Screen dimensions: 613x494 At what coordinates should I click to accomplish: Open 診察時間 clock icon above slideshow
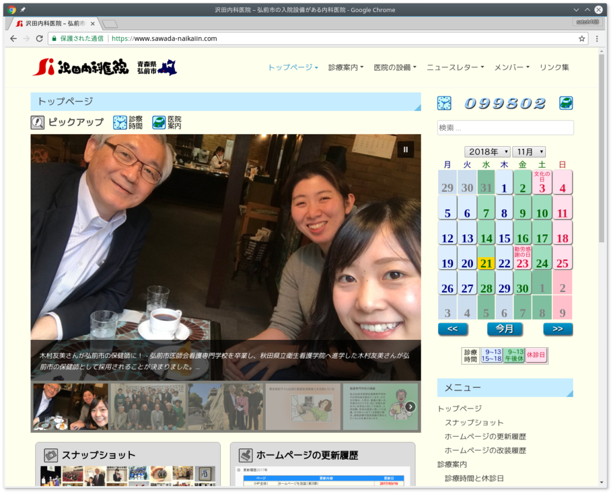click(x=120, y=122)
